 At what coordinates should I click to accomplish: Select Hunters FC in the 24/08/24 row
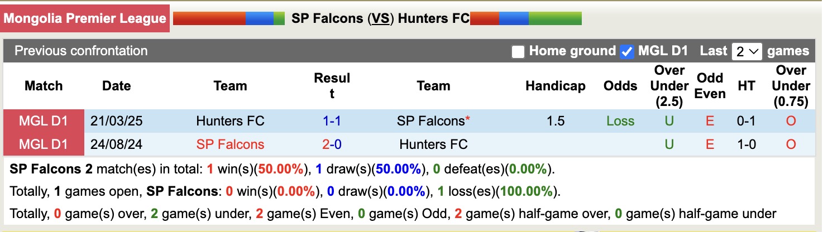pos(433,144)
